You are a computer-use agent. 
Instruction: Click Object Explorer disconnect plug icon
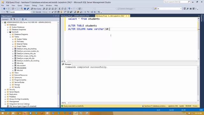[14, 19]
